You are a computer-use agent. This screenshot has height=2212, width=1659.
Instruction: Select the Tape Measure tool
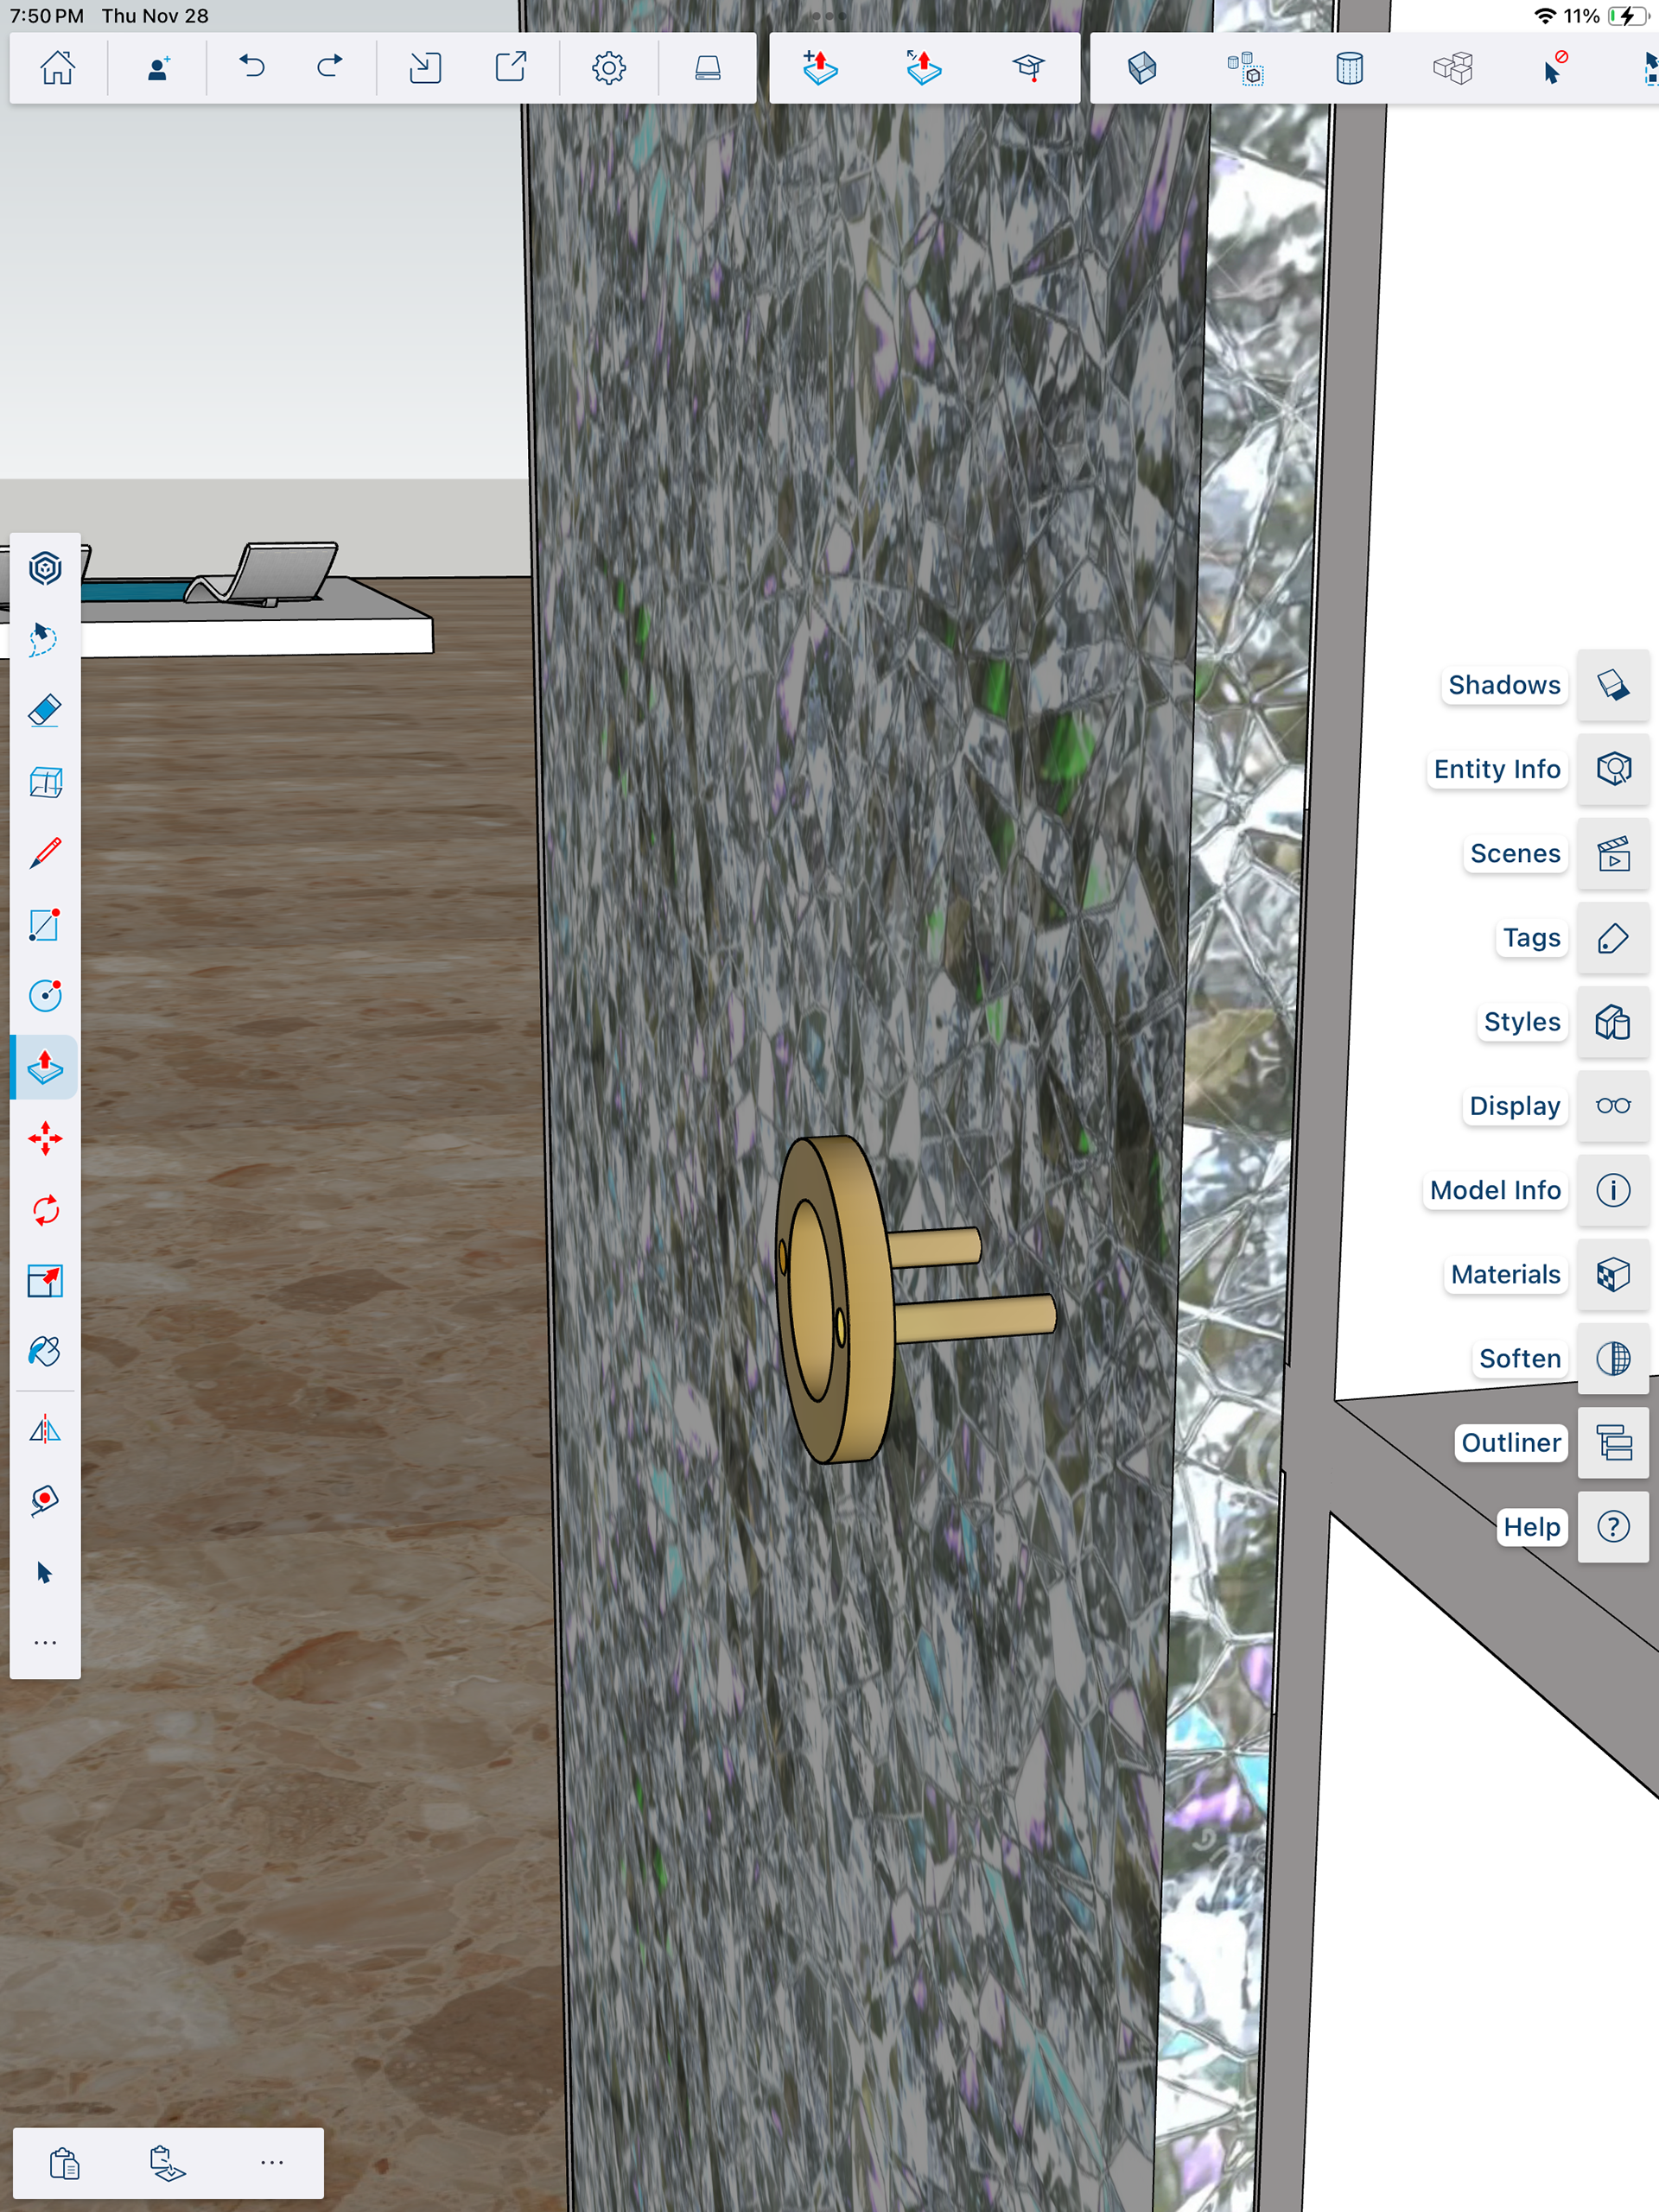click(45, 1500)
